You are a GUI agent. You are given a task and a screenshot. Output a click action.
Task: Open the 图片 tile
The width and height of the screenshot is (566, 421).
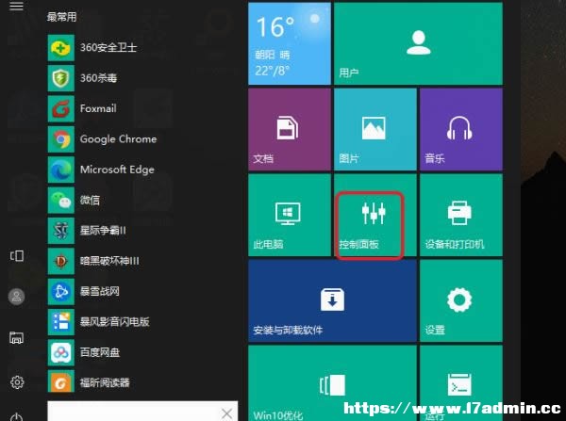pyautogui.click(x=375, y=129)
